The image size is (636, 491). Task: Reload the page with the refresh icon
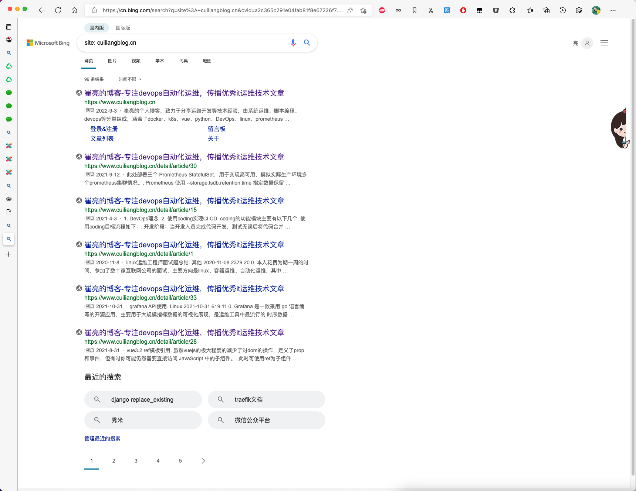(58, 10)
